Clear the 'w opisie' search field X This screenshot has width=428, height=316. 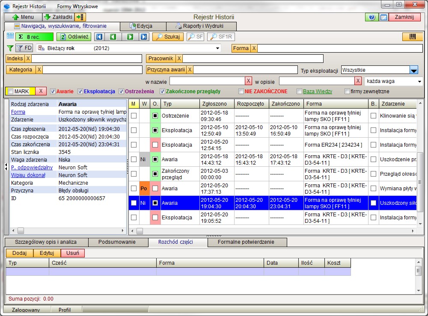coord(358,81)
